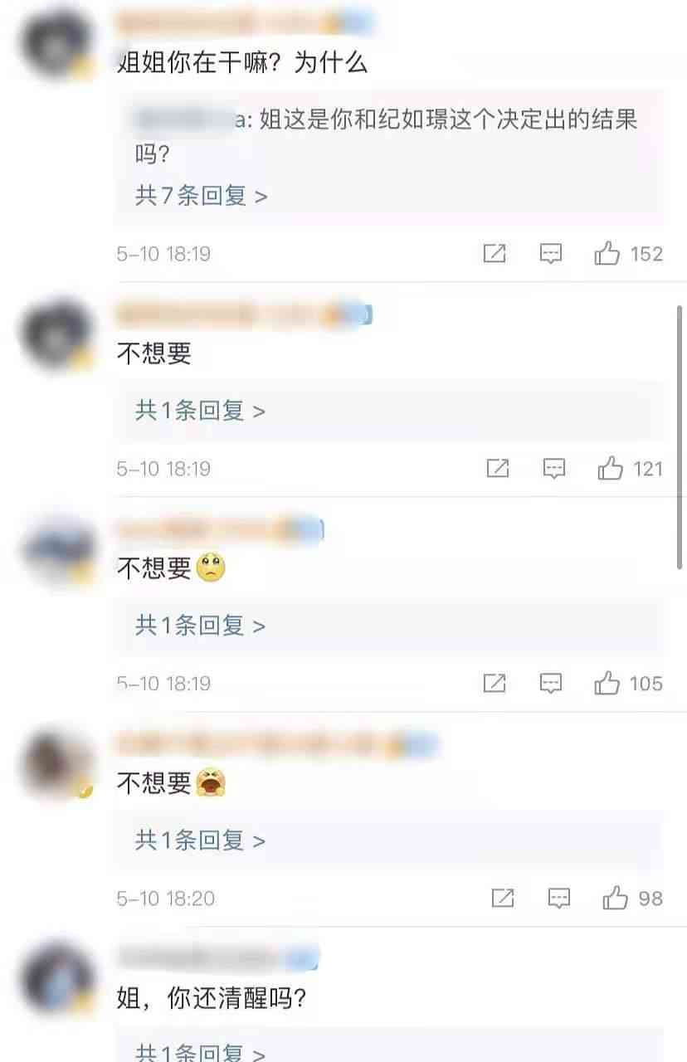Like the 不想要 comment with 105 likes
687x1062 pixels.
coord(607,684)
